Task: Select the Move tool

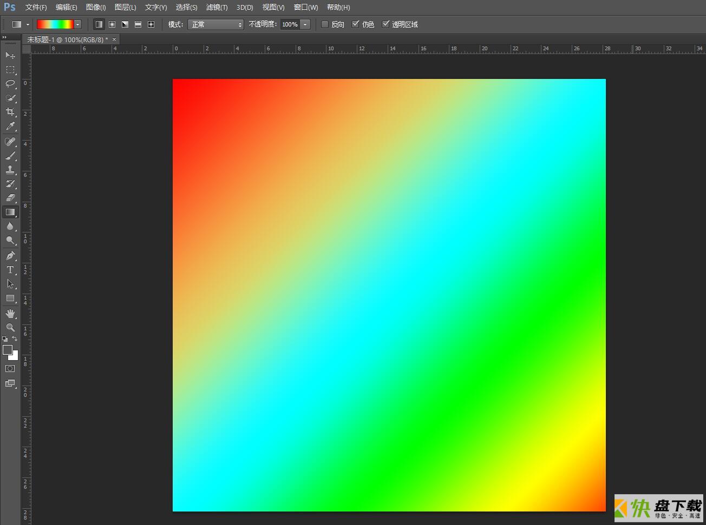Action: point(10,55)
